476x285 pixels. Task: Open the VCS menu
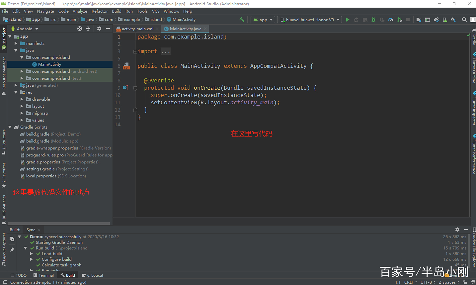[x=156, y=11]
